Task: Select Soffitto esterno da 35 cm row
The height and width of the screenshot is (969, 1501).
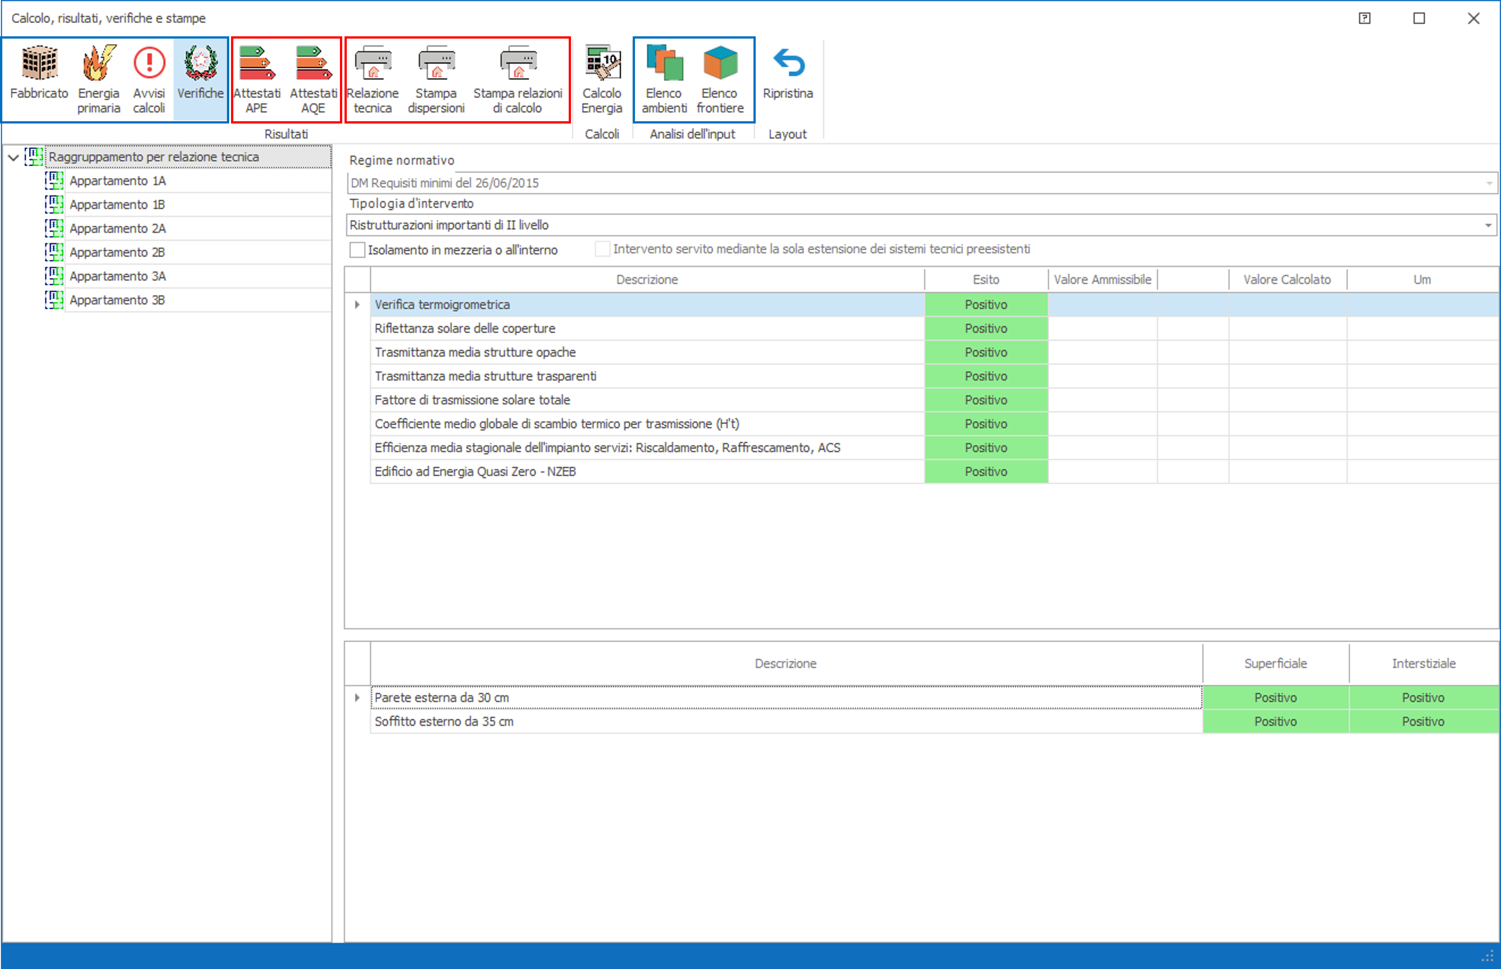Action: [x=444, y=722]
